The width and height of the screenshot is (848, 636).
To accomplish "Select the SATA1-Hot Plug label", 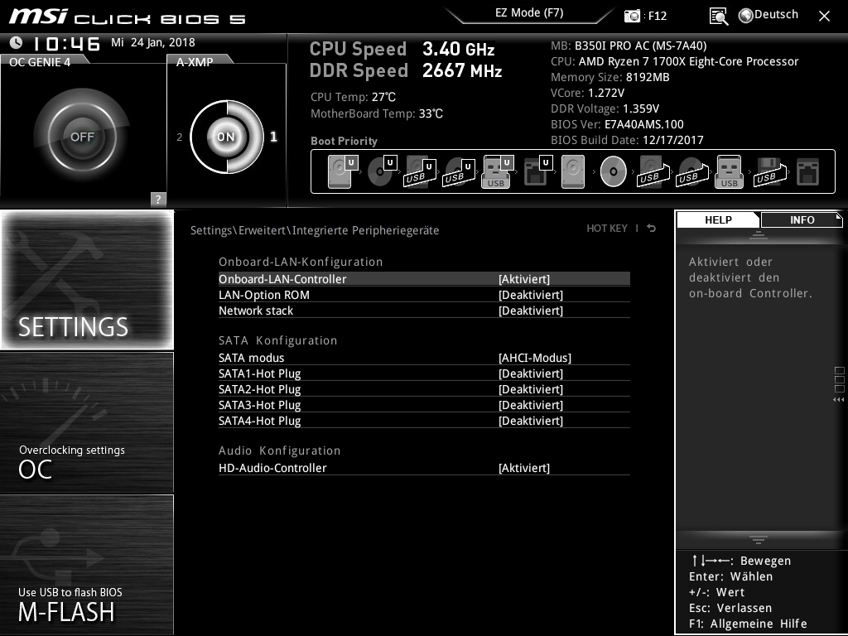I will click(x=259, y=373).
